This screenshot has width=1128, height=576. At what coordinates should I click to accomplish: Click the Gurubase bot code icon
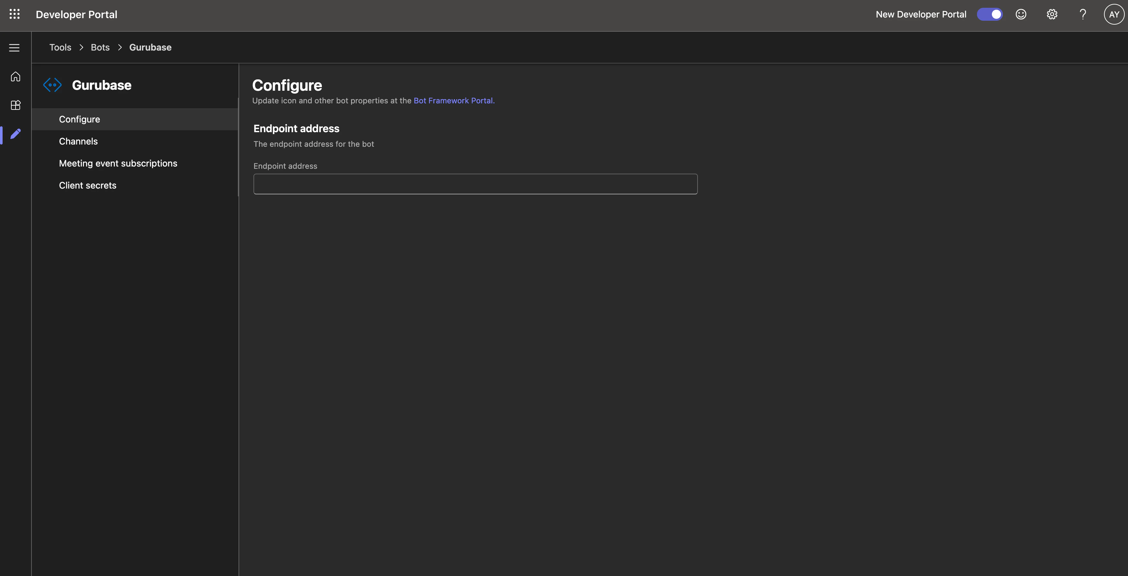(x=53, y=85)
